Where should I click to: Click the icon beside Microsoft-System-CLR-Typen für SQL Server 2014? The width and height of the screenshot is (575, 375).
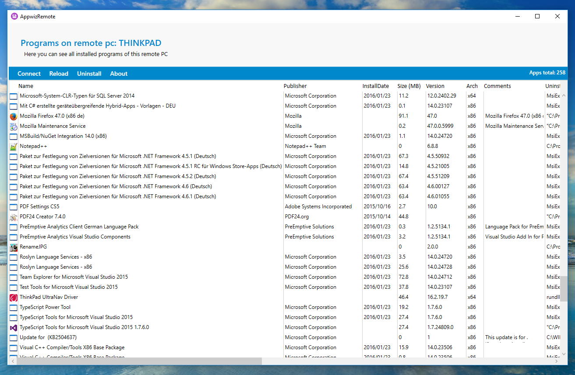13,96
